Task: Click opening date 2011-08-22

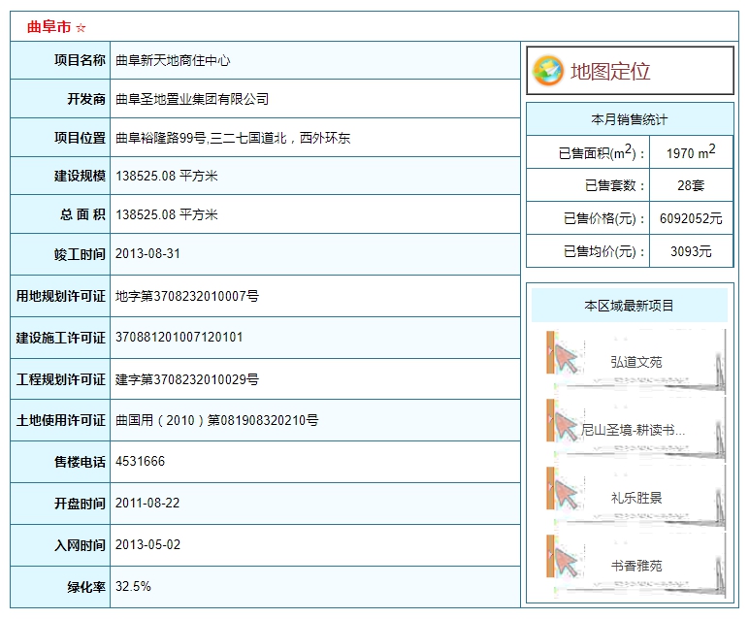Action: [x=147, y=503]
